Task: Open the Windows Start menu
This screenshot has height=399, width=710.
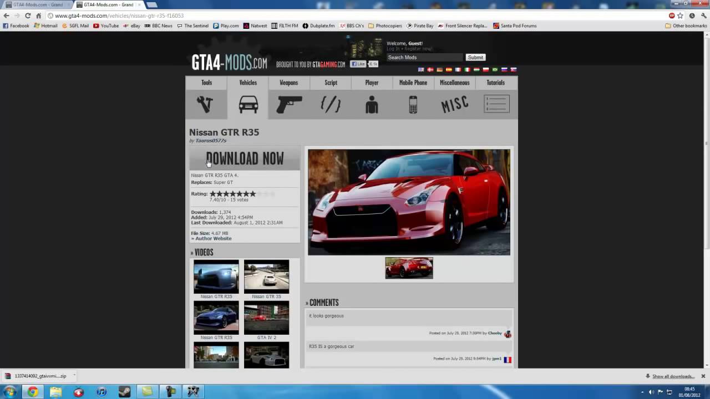Action: (9, 392)
